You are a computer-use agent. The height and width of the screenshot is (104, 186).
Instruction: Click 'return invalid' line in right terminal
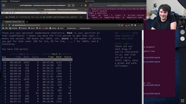pyautogui.click(x=98, y=11)
